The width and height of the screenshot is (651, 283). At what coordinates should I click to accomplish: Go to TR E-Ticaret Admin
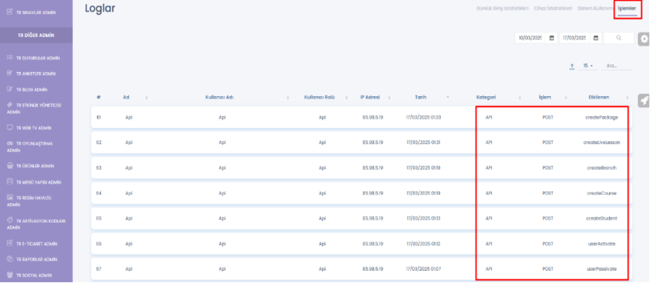point(36,243)
